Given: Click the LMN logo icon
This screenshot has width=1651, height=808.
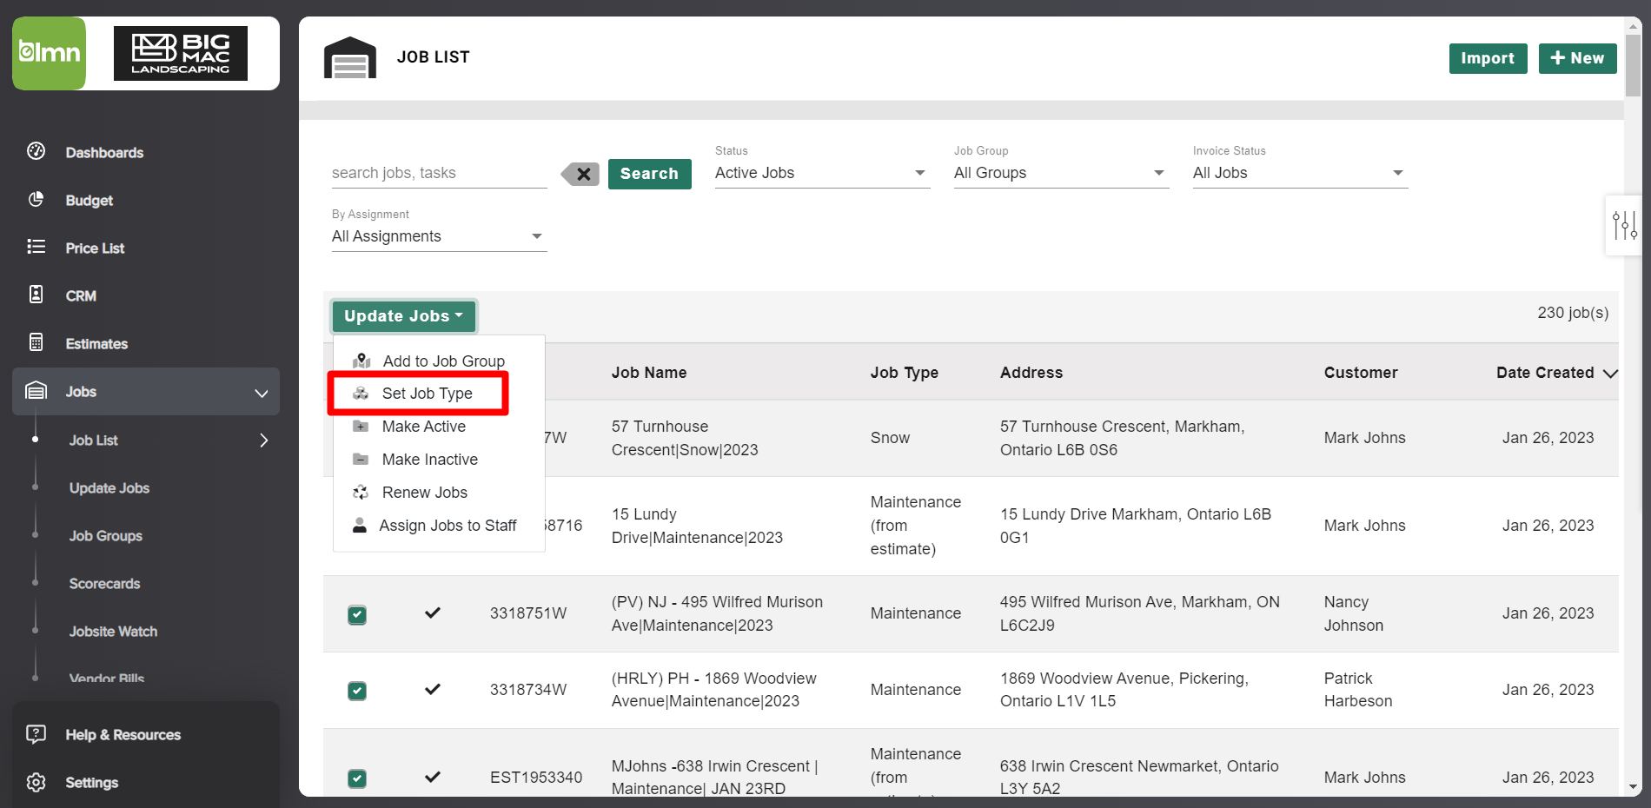Looking at the screenshot, I should (x=49, y=53).
